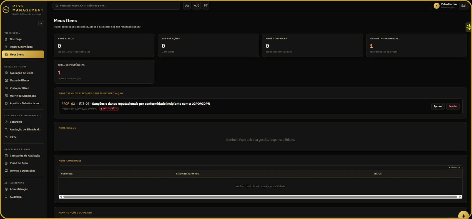Click the calendar icon beside Campanha de Avaliação

(6, 156)
